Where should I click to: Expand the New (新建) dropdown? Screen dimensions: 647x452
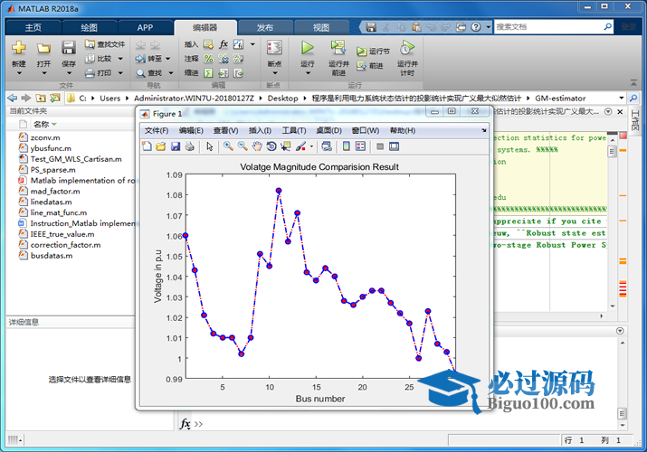[19, 71]
